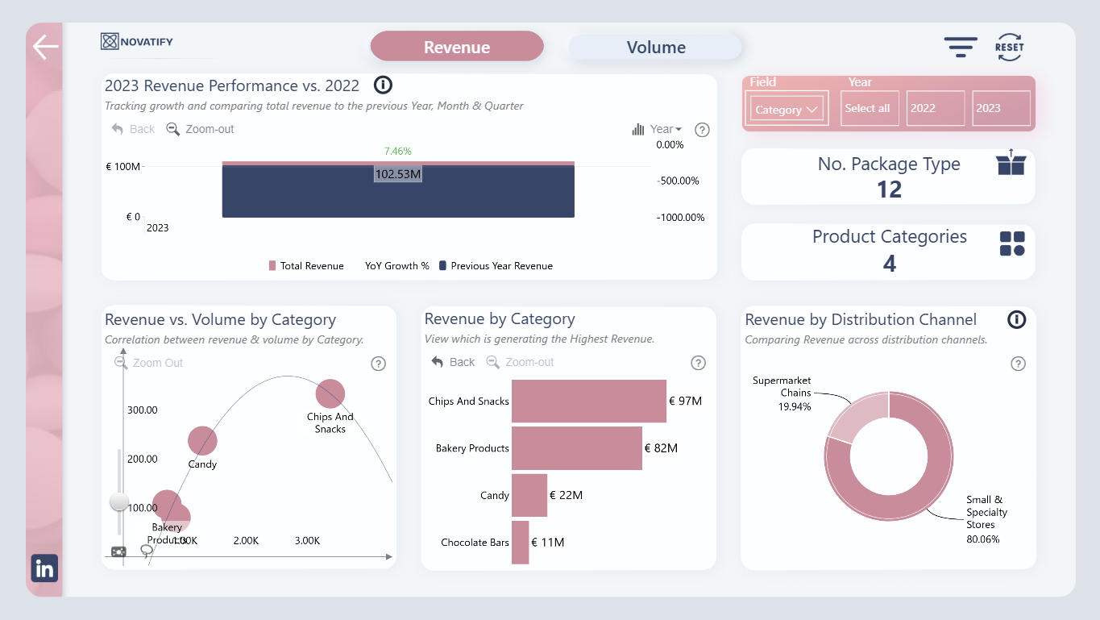Click the Chips And Snacks scatter bubble
The height and width of the screenshot is (620, 1100).
(330, 393)
